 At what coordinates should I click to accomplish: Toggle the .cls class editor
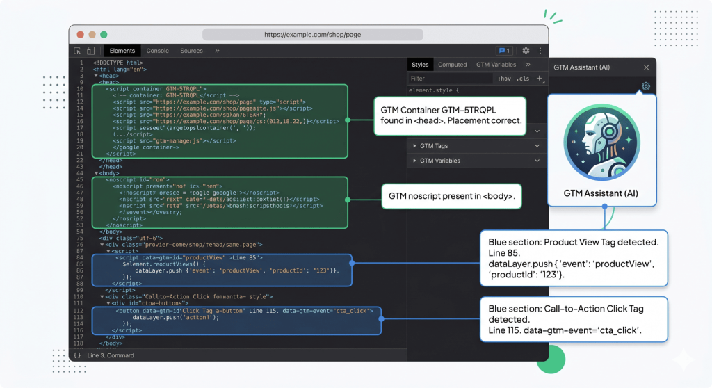[523, 79]
